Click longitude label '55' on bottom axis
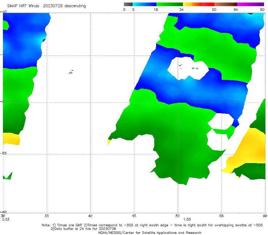268x235 pixels. (x=221, y=216)
